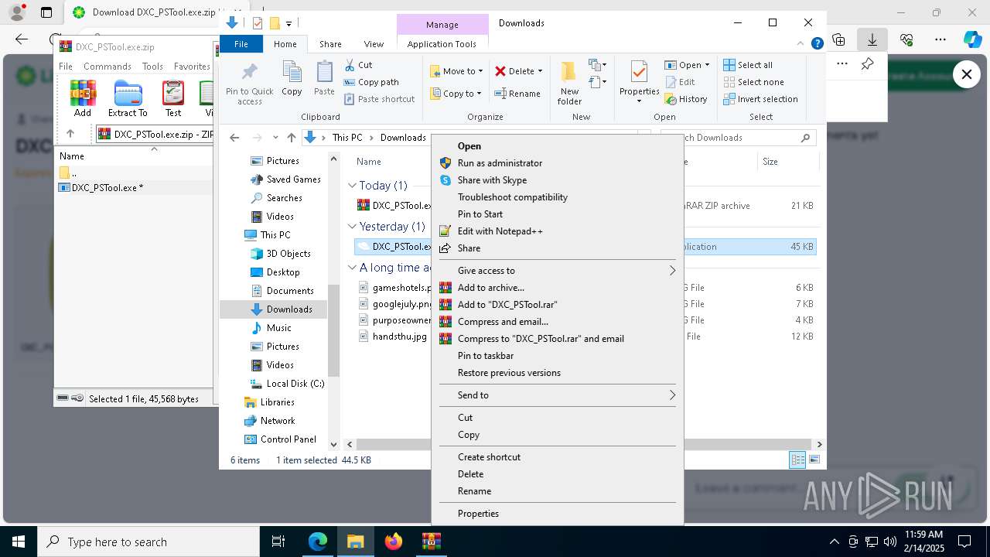Click the ribbon Properties icon
990x557 pixels.
(639, 73)
